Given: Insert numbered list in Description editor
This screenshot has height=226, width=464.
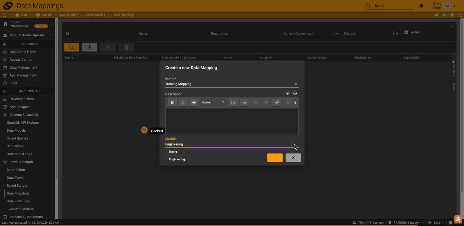Looking at the screenshot, I should tap(244, 102).
